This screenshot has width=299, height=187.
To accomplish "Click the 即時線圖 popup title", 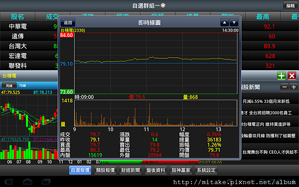I will click(149, 22).
